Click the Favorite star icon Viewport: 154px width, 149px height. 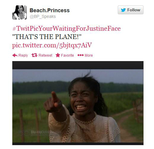[58, 55]
